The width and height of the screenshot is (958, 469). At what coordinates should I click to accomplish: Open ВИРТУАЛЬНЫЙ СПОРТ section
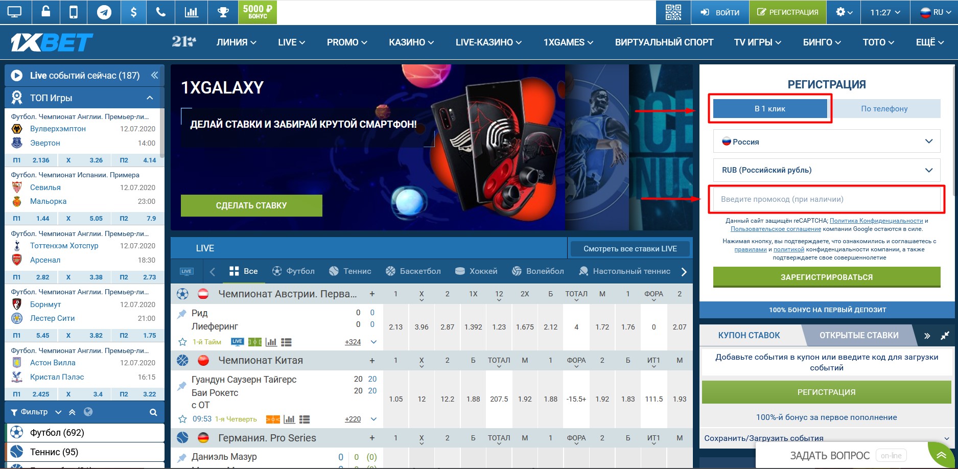(x=664, y=42)
